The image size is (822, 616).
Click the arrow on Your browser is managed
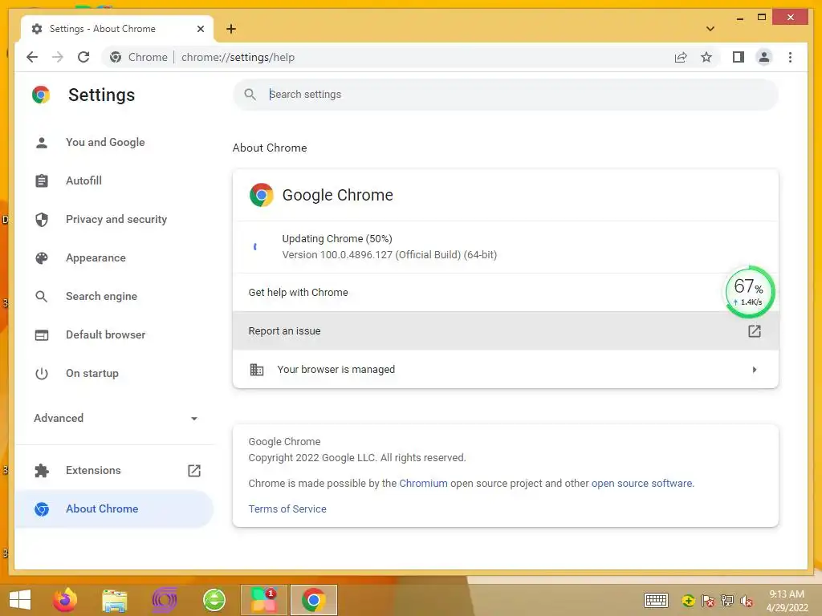coord(755,370)
